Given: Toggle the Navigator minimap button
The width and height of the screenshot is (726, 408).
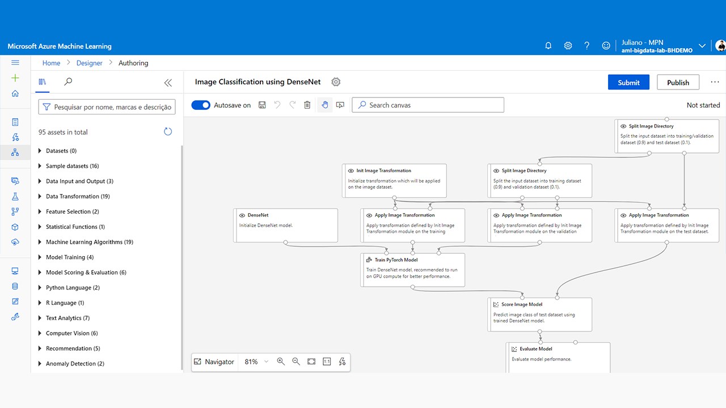Looking at the screenshot, I should pos(214,362).
